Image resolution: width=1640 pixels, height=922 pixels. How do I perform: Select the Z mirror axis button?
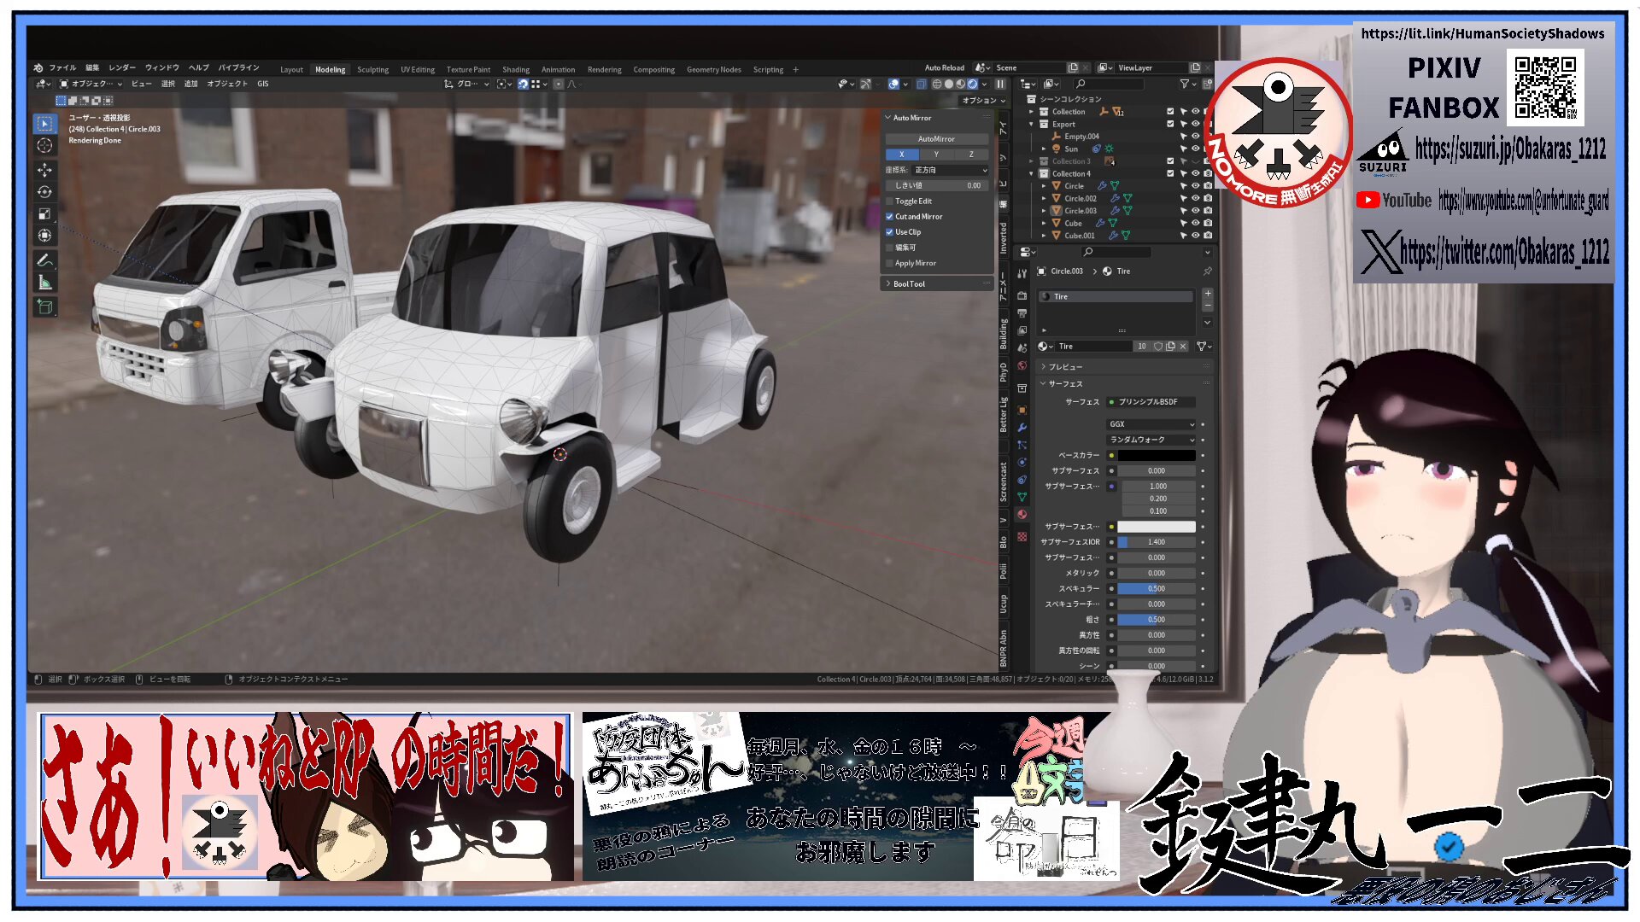[x=971, y=155]
